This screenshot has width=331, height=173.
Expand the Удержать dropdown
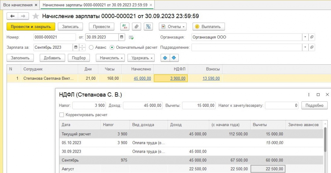click(141, 58)
